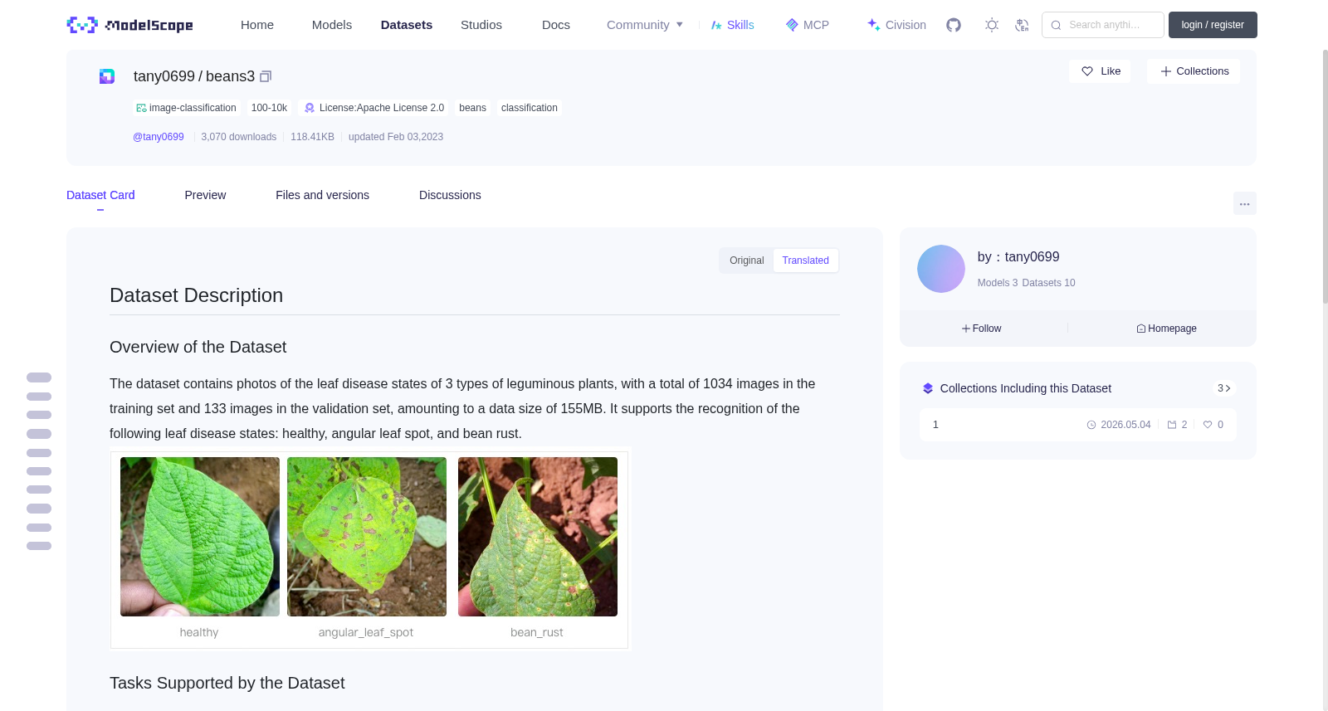Click the 100-10k size tag
This screenshot has height=711, width=1328.
269,108
